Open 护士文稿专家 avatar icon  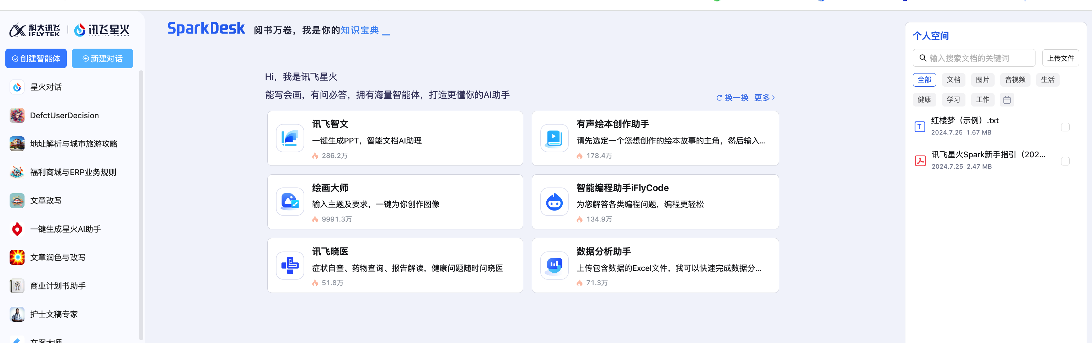click(17, 314)
